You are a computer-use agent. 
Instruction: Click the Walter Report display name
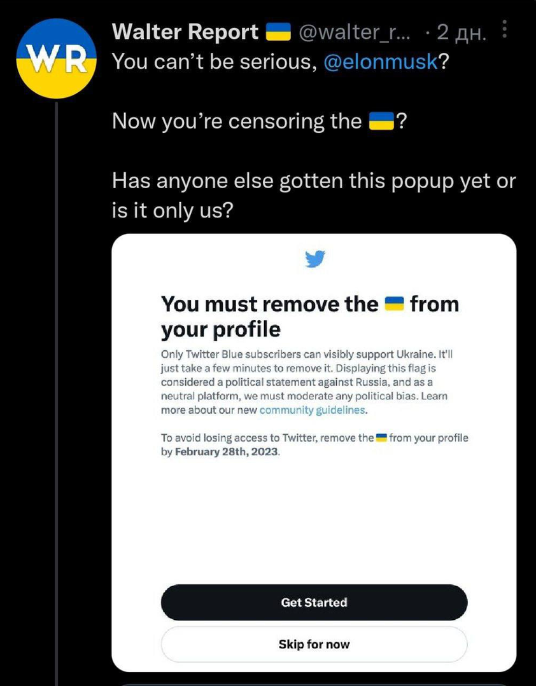coord(185,32)
